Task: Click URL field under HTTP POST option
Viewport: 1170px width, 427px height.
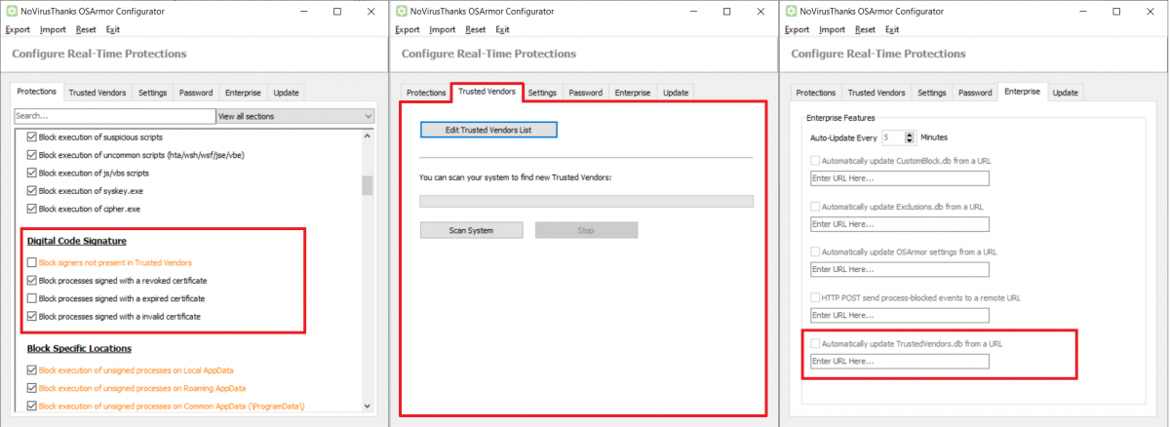Action: pos(900,315)
